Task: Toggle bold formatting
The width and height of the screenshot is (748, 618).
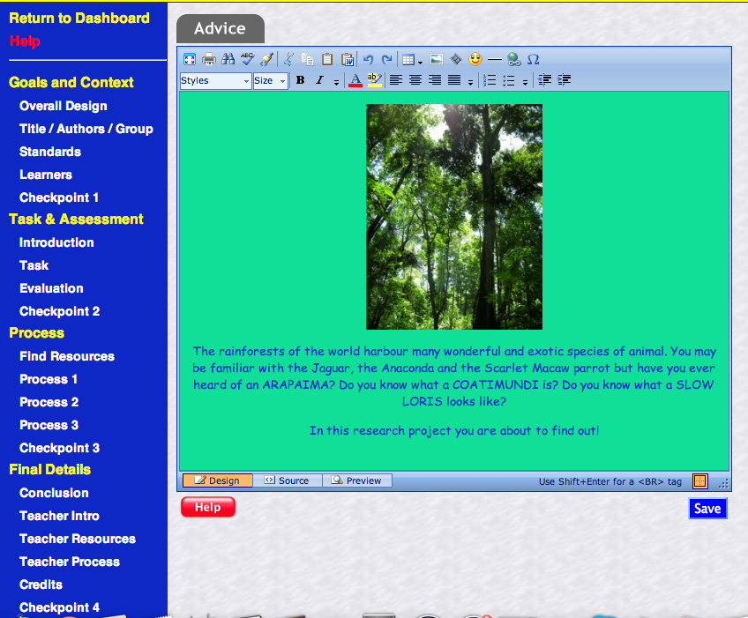Action: pos(300,80)
